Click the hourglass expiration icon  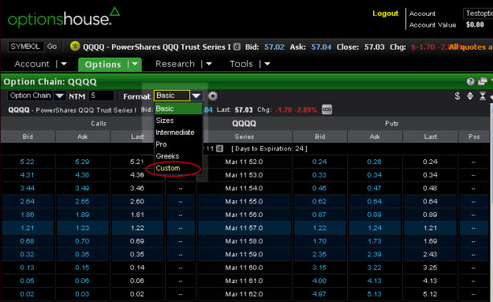[482, 96]
